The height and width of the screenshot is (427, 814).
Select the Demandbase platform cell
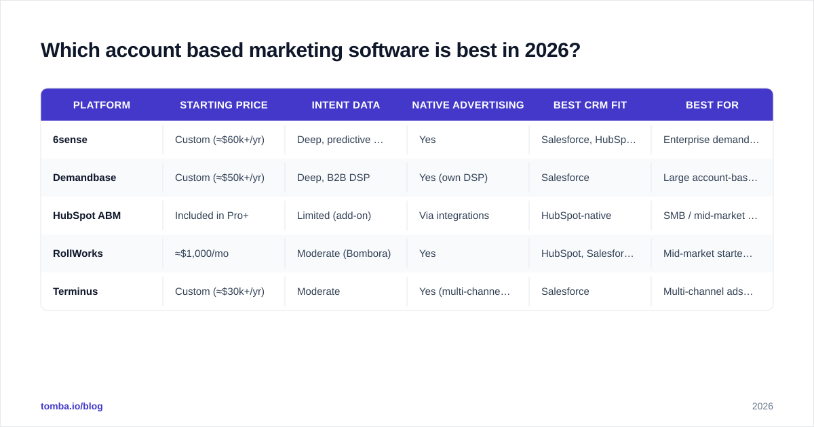(102, 178)
